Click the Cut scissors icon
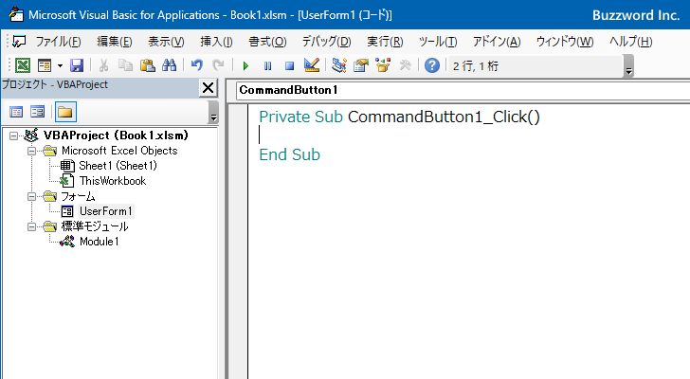690x379 pixels. [x=103, y=66]
